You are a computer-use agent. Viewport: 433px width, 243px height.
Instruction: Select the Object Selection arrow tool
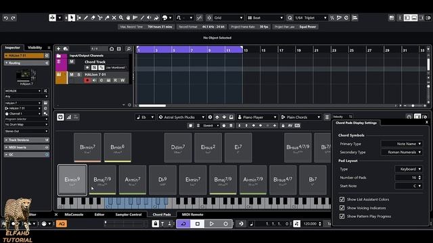pos(72,18)
